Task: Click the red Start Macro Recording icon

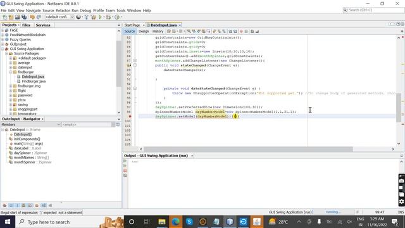Action: pyautogui.click(x=241, y=31)
